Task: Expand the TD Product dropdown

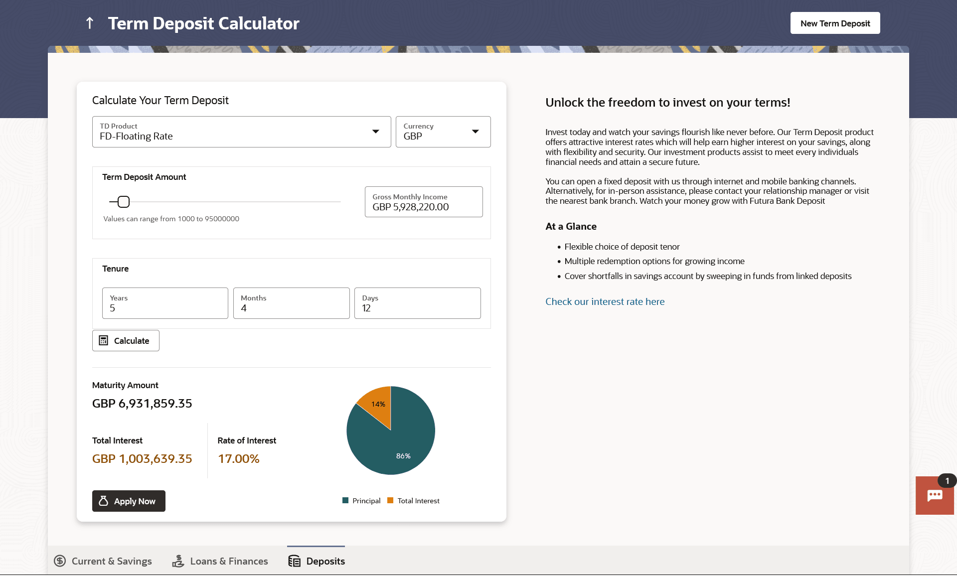Action: pyautogui.click(x=376, y=132)
